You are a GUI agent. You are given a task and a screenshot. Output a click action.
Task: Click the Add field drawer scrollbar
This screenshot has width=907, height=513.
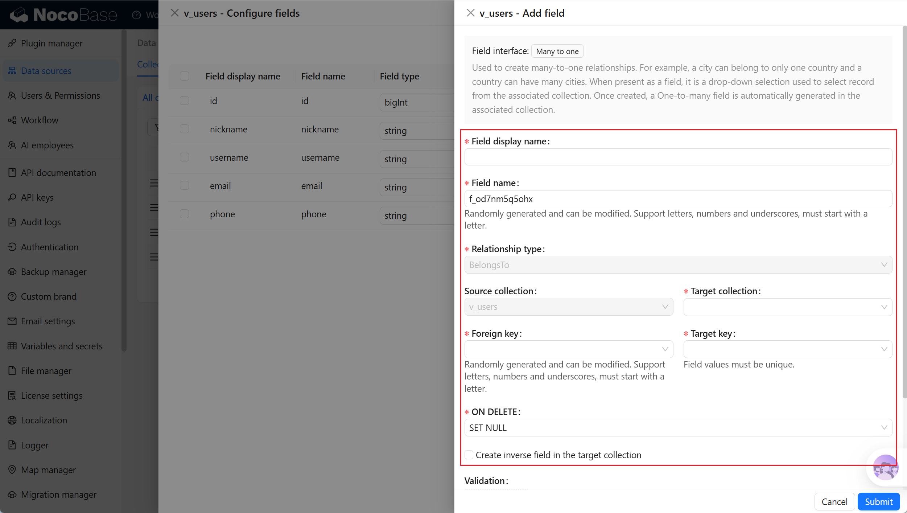(904, 212)
